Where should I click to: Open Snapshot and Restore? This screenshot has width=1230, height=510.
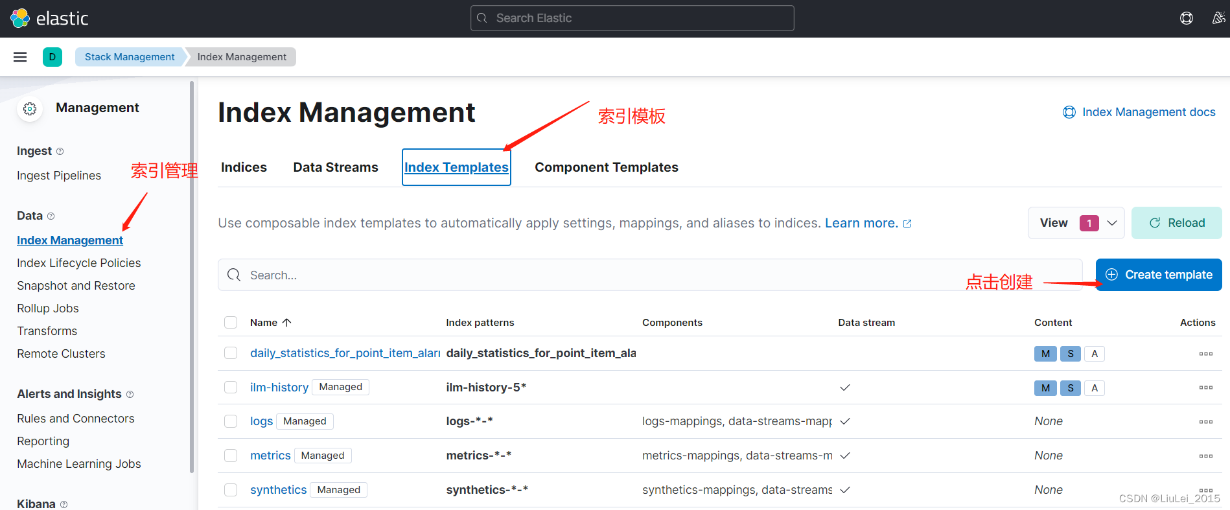(76, 286)
